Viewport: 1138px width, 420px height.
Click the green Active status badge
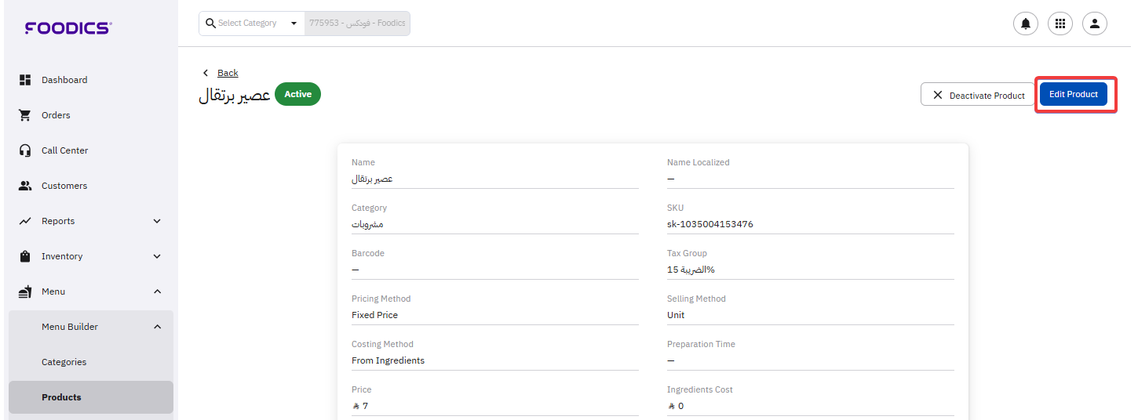[297, 94]
